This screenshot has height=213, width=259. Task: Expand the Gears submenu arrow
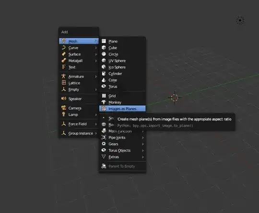(143, 144)
